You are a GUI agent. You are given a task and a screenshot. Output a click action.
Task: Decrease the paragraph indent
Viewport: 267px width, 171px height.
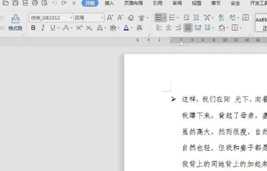pos(187,18)
